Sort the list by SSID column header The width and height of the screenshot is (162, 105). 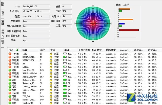coord(25,50)
